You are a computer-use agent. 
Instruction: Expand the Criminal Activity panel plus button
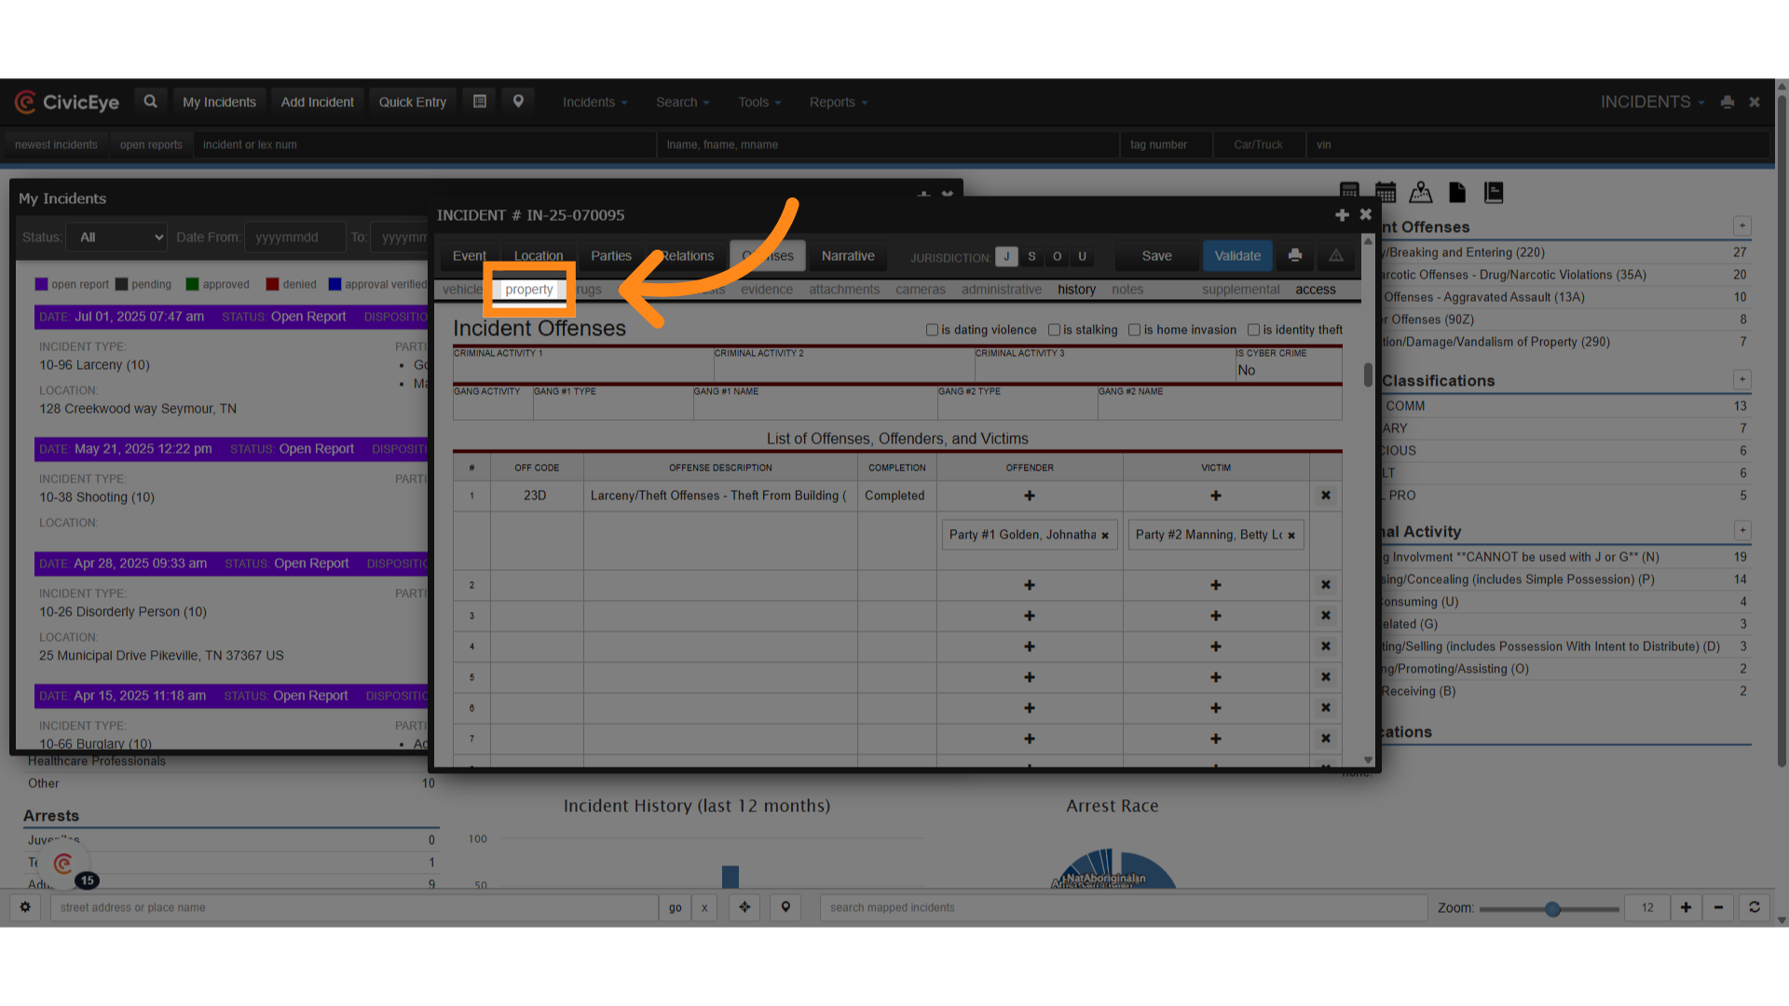point(1741,530)
